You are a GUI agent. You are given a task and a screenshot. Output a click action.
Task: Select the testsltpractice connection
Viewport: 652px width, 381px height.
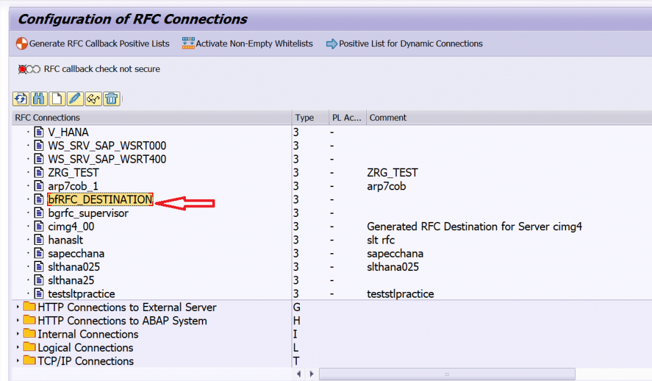(x=81, y=294)
